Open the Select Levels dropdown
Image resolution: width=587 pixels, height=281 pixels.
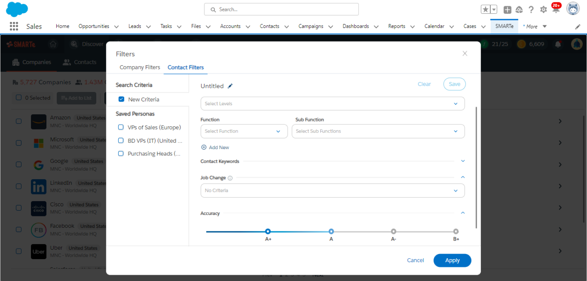click(332, 104)
